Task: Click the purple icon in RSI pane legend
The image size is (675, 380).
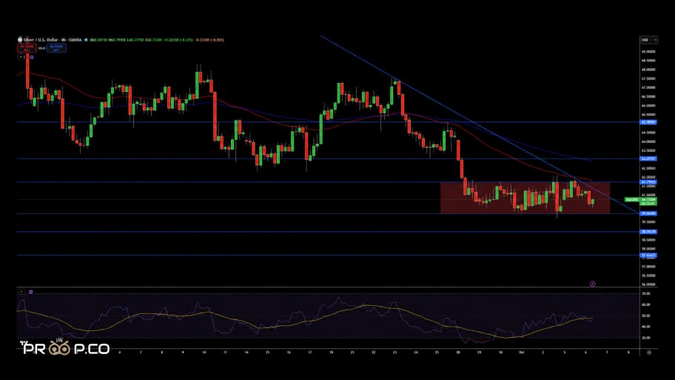Action: coord(31,292)
